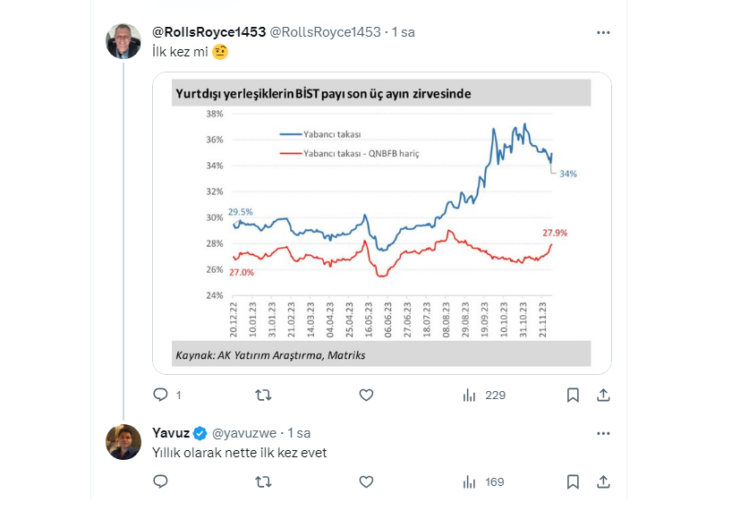Retweet Yavuz's reply
The height and width of the screenshot is (519, 749).
point(263,481)
